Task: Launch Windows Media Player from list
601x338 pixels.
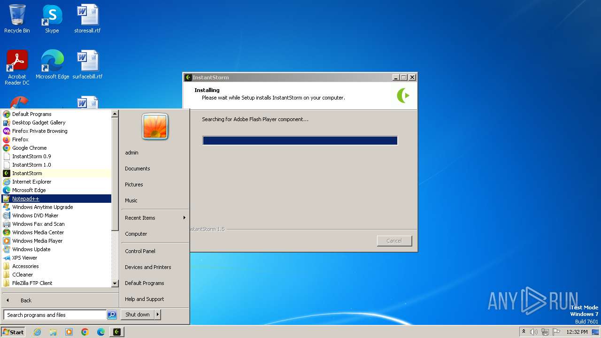Action: tap(56, 241)
